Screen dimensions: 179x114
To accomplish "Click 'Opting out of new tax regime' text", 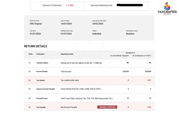I will 81,63.
